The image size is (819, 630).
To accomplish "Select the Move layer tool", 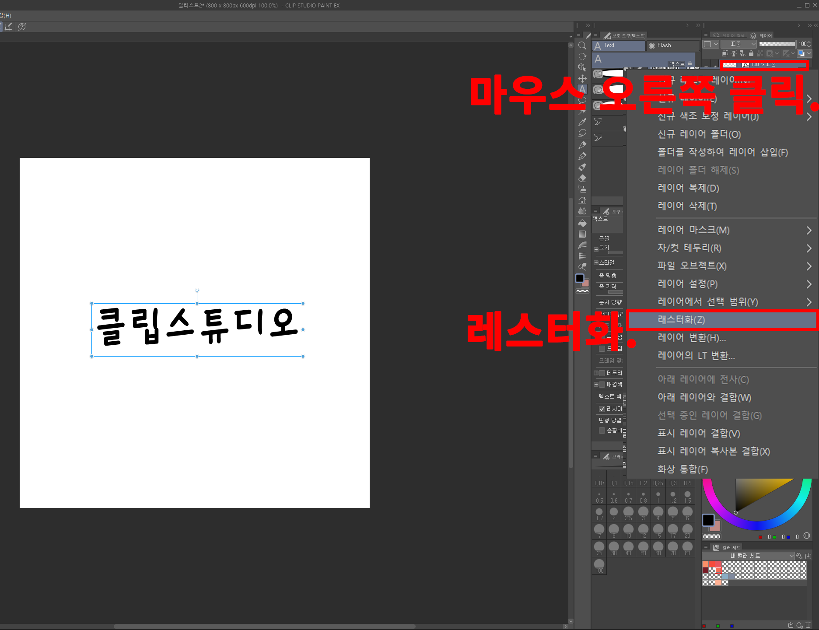I will [x=582, y=78].
